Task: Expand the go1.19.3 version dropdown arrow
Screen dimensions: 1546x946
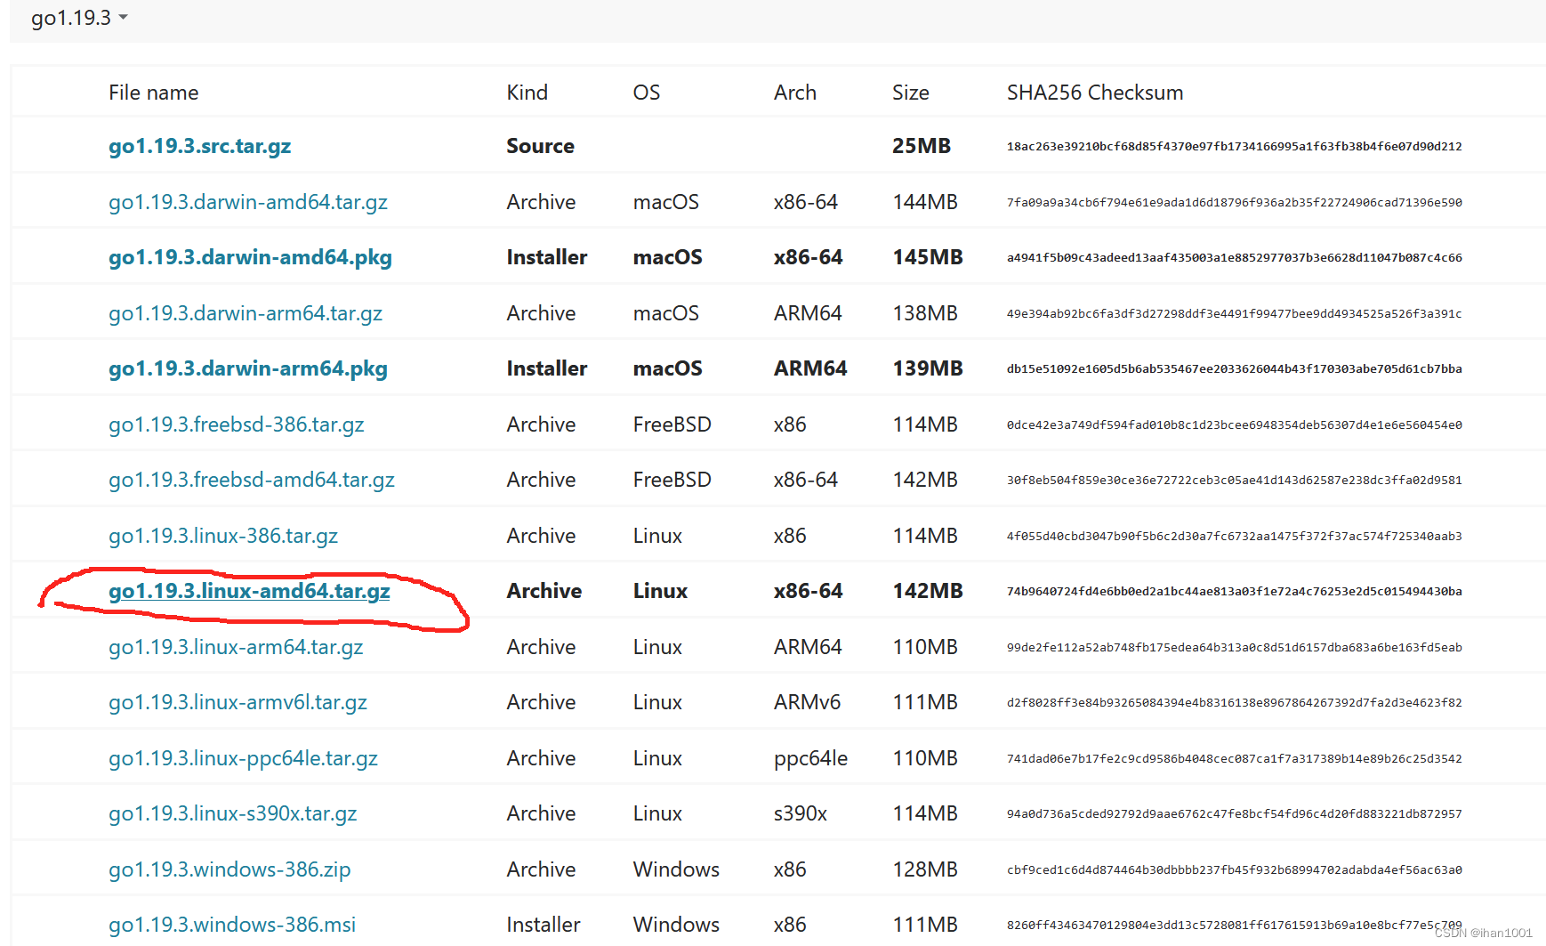Action: [123, 18]
